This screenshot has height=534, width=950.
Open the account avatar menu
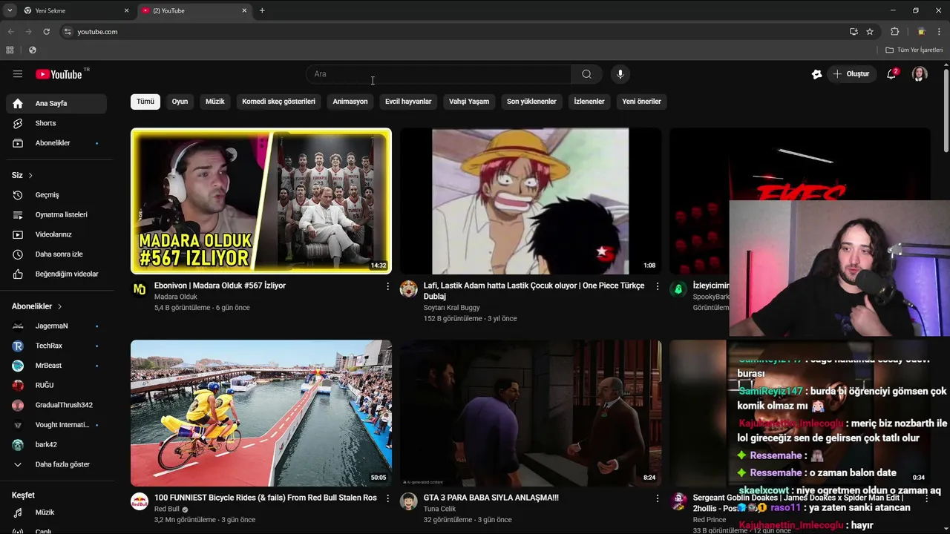click(920, 74)
